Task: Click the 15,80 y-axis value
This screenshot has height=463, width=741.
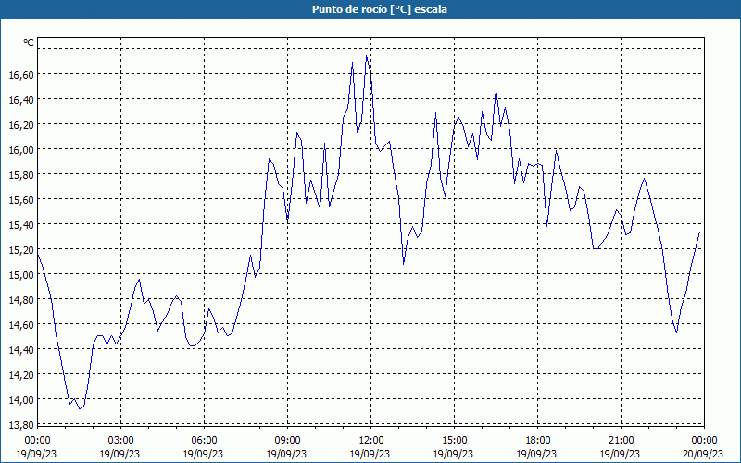Action: point(21,175)
